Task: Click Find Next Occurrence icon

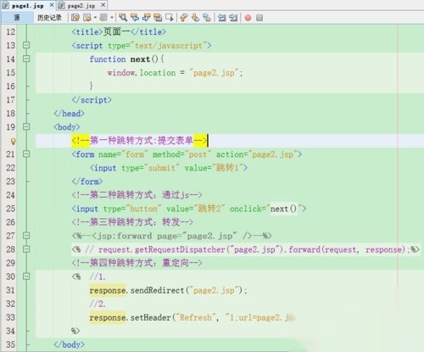Action: (x=146, y=18)
